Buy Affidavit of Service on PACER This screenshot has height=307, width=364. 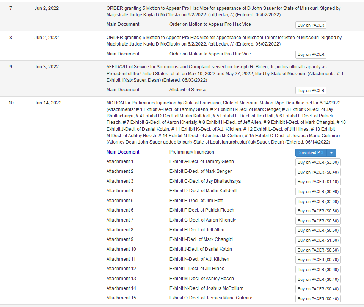tap(311, 90)
